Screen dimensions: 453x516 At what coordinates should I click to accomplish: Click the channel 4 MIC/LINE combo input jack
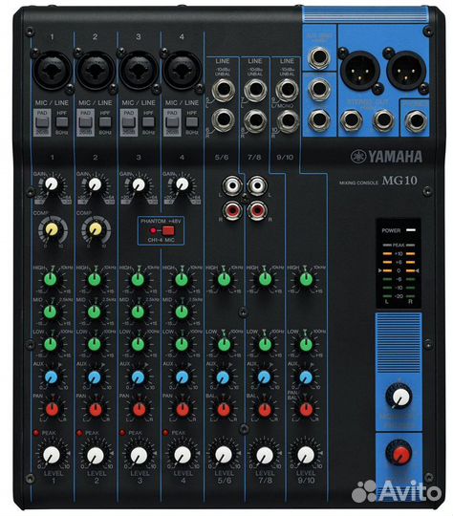pos(182,71)
